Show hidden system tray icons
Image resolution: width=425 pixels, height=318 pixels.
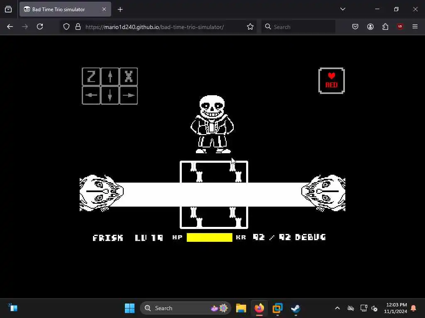337,308
